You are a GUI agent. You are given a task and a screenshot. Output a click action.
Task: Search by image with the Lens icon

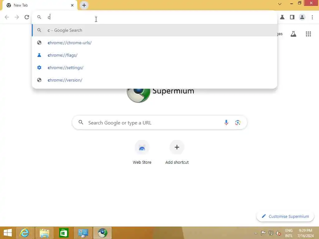tap(238, 123)
